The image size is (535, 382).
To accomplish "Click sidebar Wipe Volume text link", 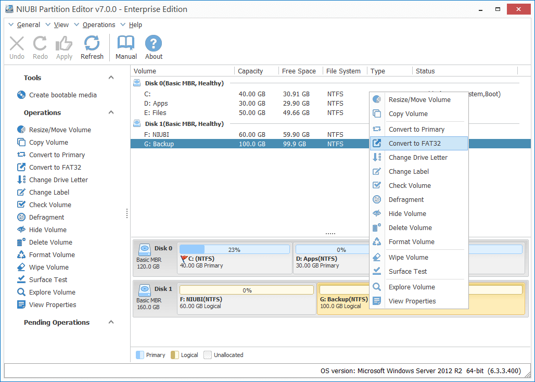I will pos(49,267).
